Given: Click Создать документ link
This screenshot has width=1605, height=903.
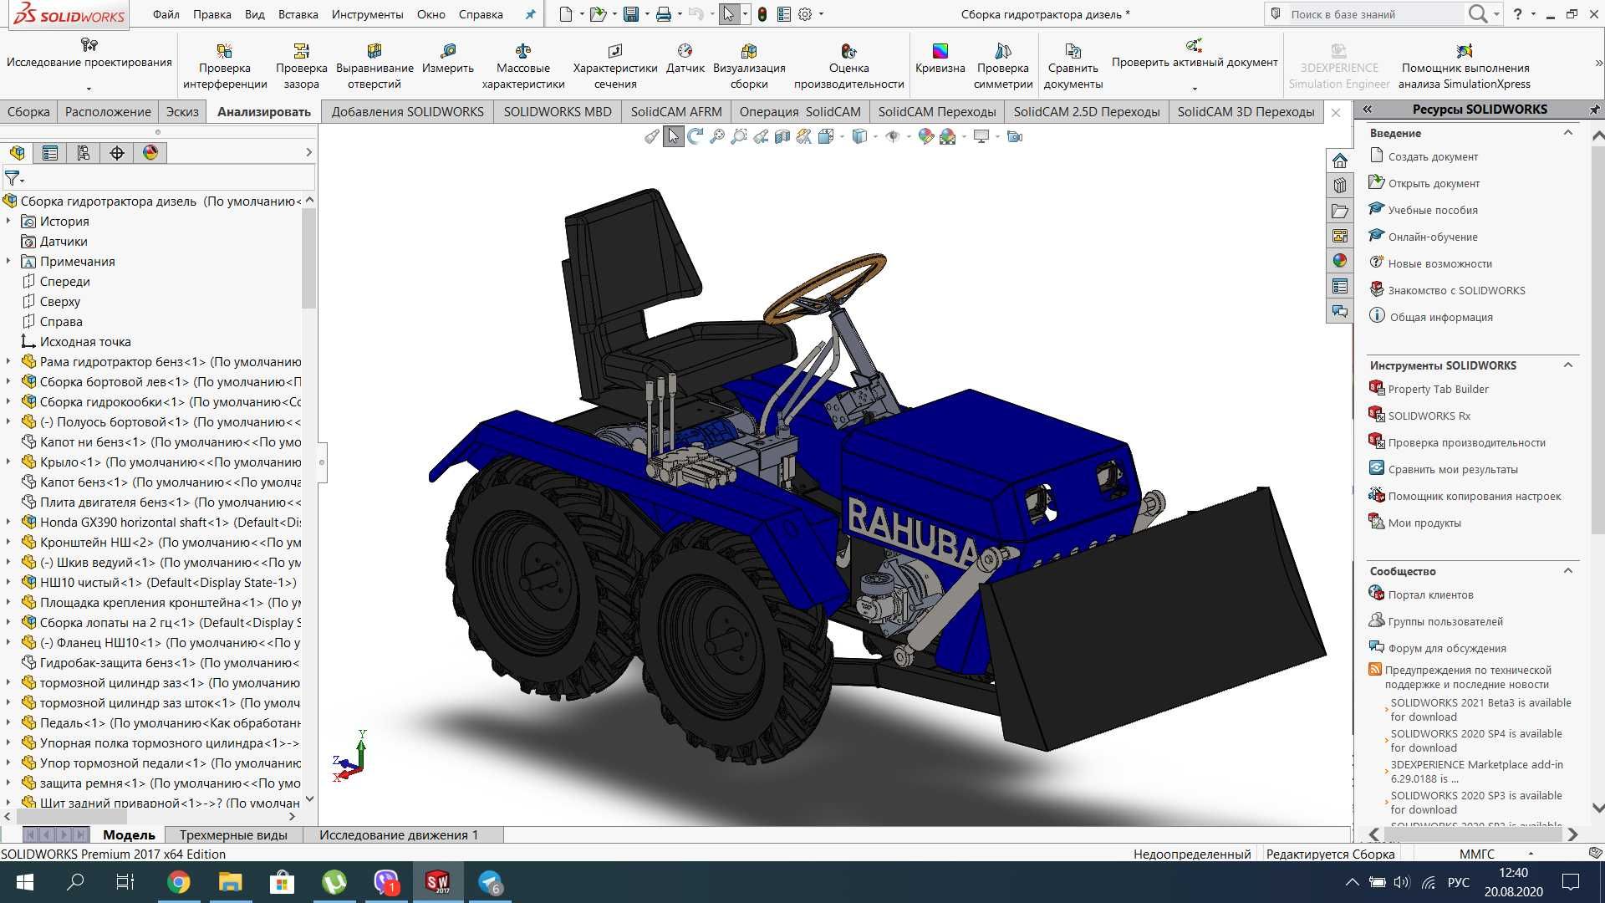Looking at the screenshot, I should 1433,156.
